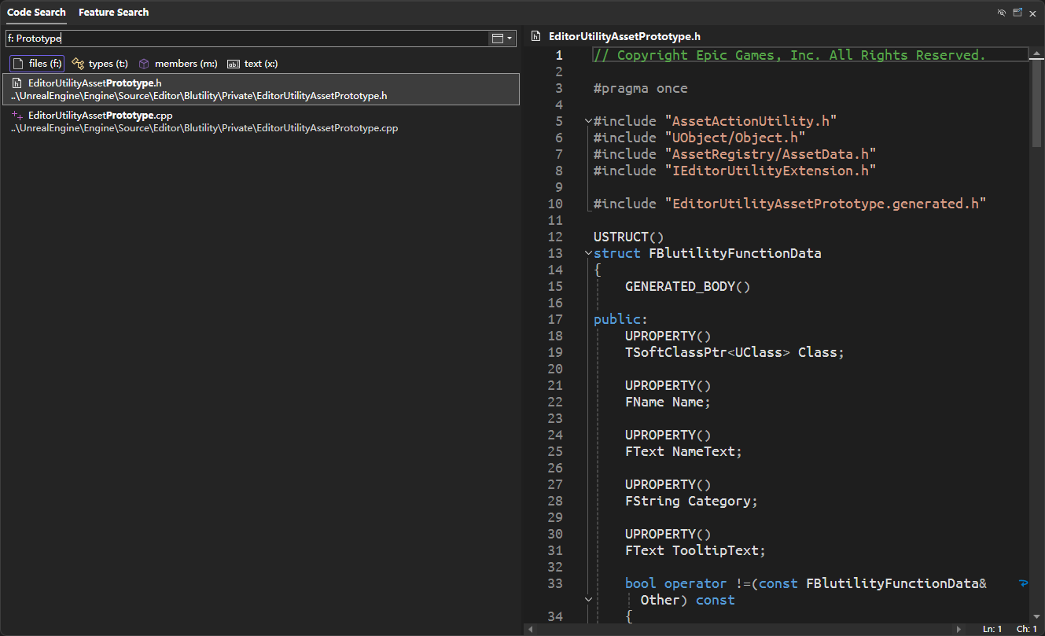
Task: Select the Code Search tab
Action: 36,13
